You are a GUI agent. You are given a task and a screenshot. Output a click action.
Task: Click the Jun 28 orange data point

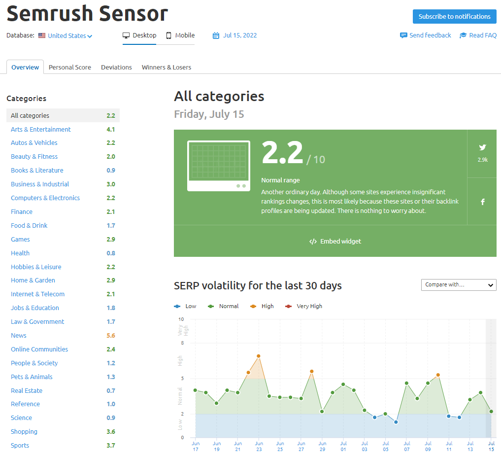(311, 372)
